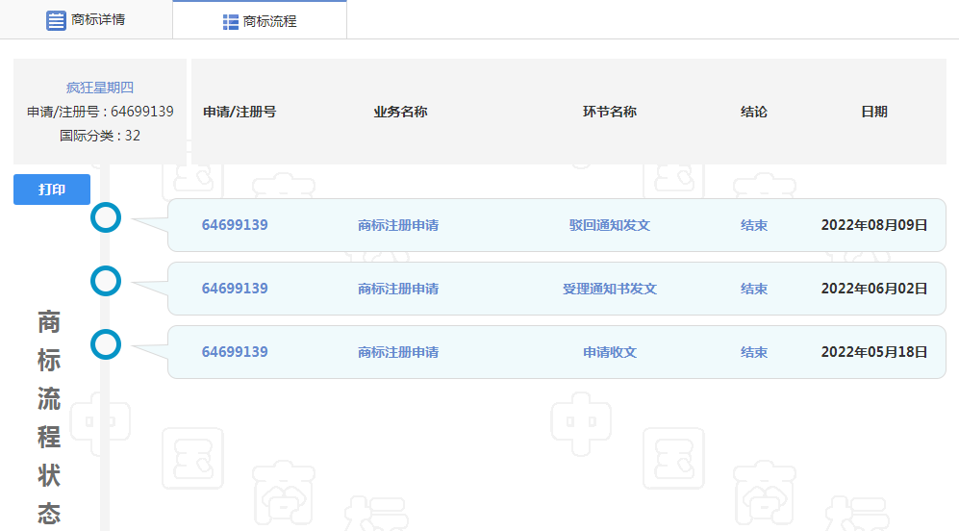Click the 驳回通知发文 step name
Image resolution: width=959 pixels, height=531 pixels.
[610, 225]
